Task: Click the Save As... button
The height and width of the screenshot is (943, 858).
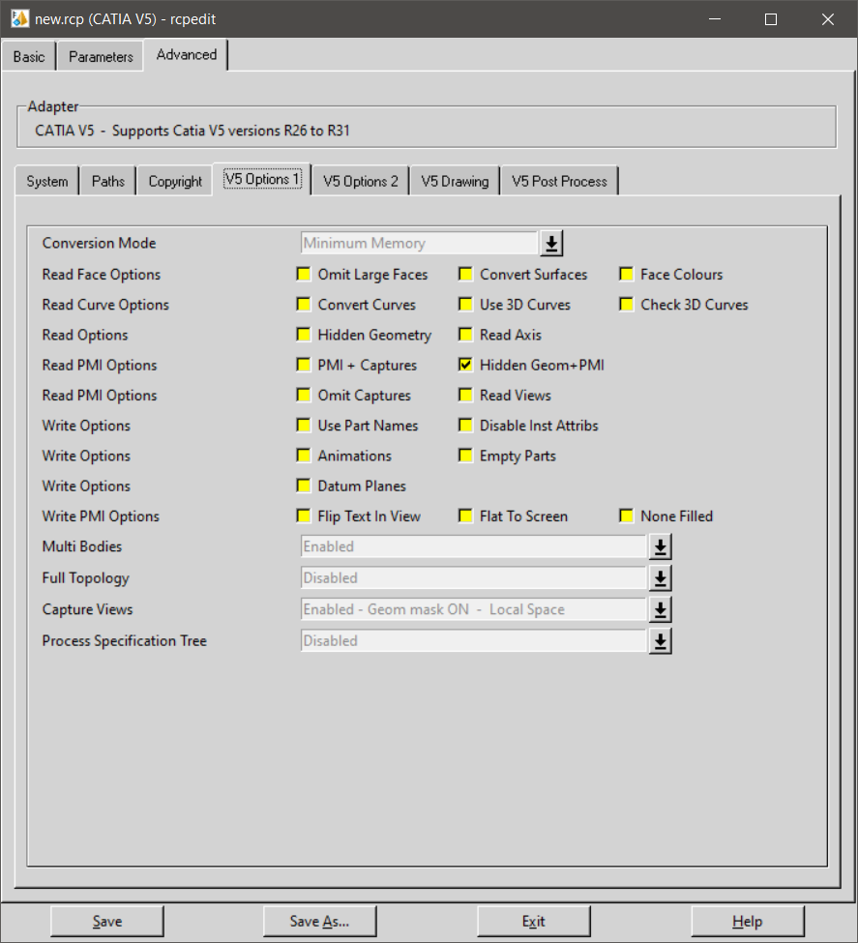Action: point(319,922)
